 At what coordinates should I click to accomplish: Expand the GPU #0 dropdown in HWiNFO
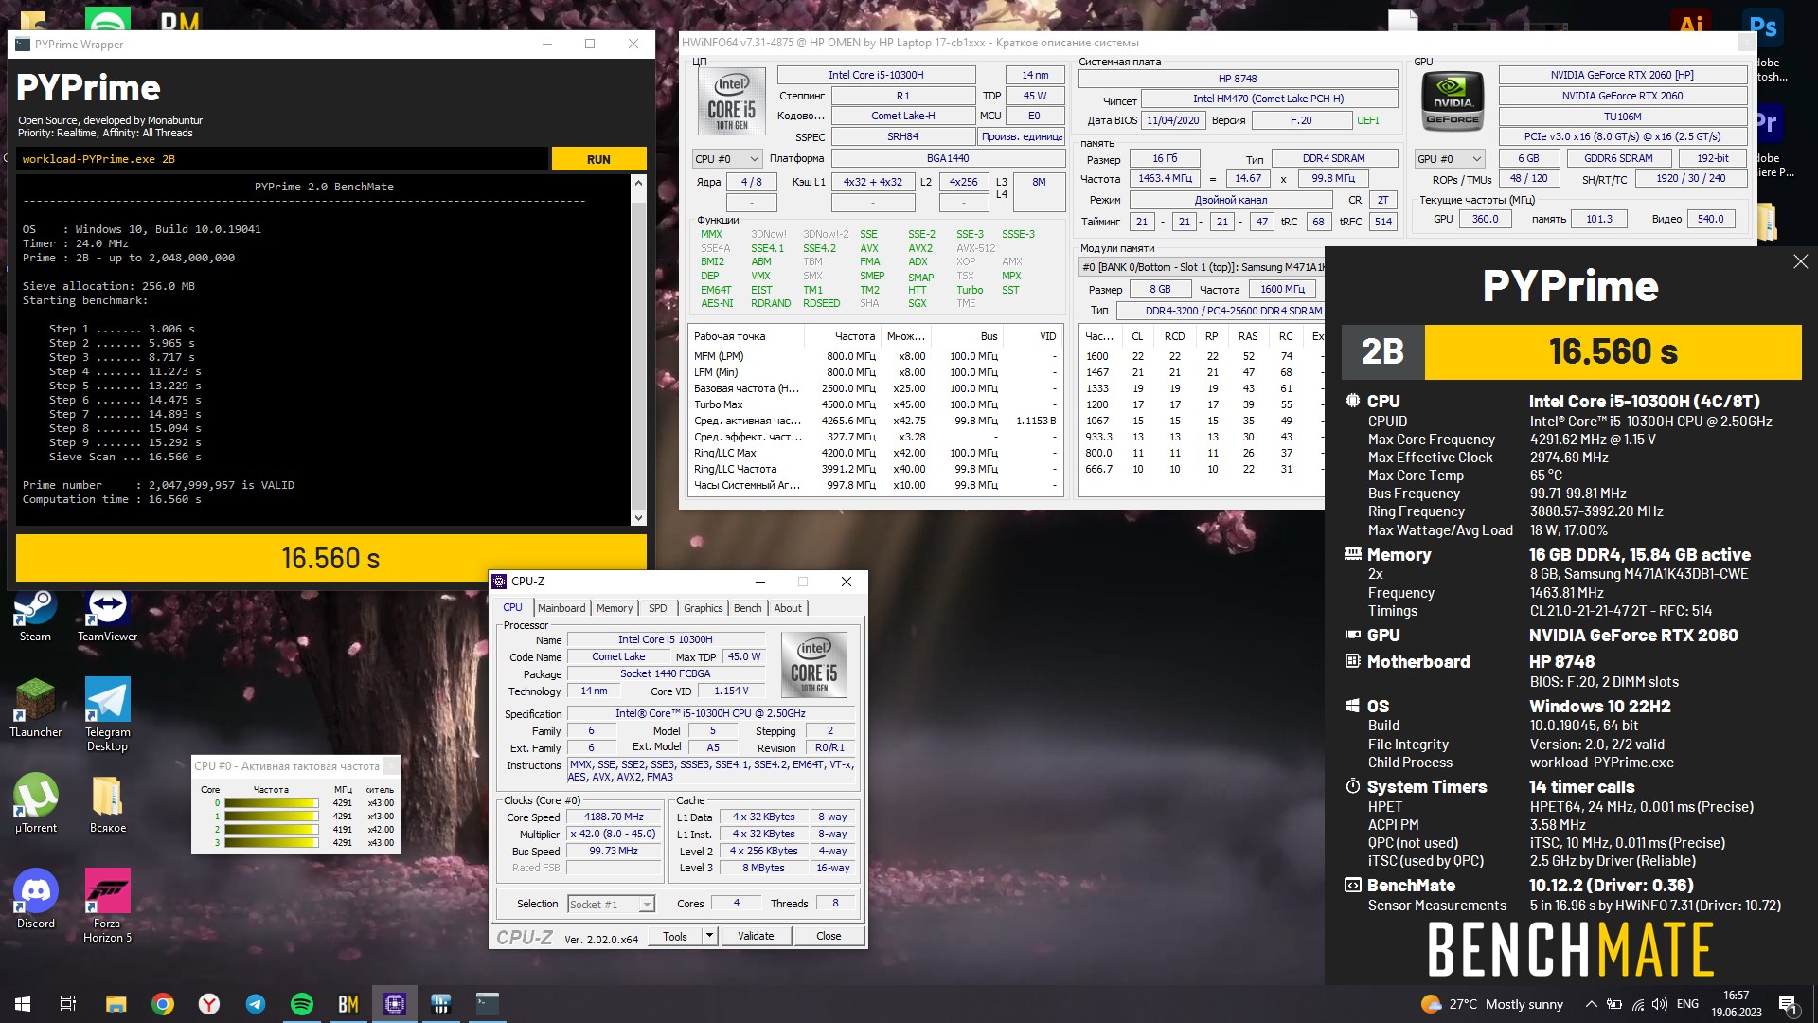pos(1450,158)
